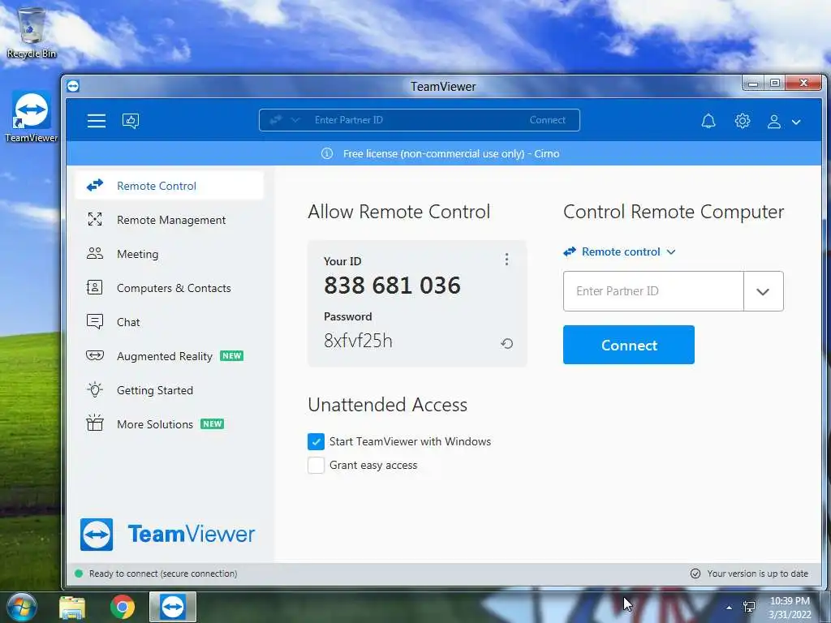Open the notifications bell
The height and width of the screenshot is (623, 831).
click(x=708, y=121)
